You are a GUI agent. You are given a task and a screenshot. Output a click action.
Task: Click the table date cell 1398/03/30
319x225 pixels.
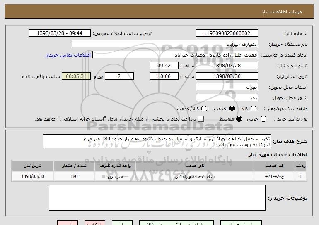pyautogui.click(x=33, y=176)
